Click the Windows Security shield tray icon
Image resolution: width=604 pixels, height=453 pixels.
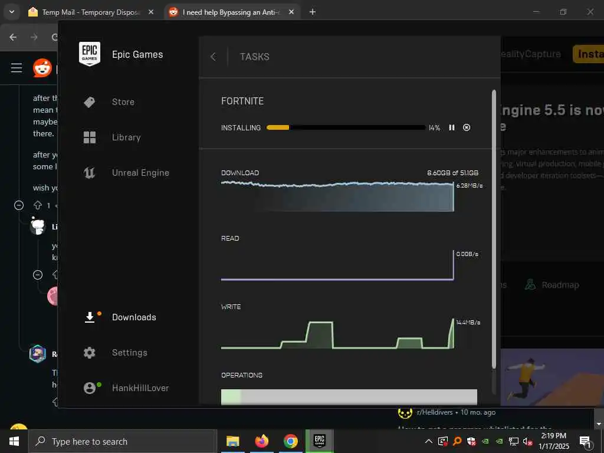pos(471,441)
